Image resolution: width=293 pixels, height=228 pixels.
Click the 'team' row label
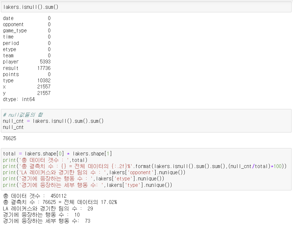pos(8,56)
